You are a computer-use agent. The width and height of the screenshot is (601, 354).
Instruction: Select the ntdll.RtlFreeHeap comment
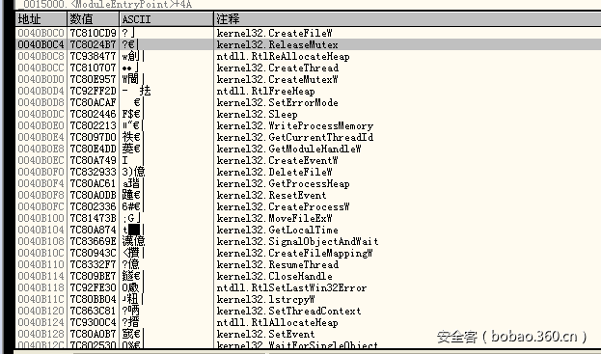pyautogui.click(x=265, y=91)
